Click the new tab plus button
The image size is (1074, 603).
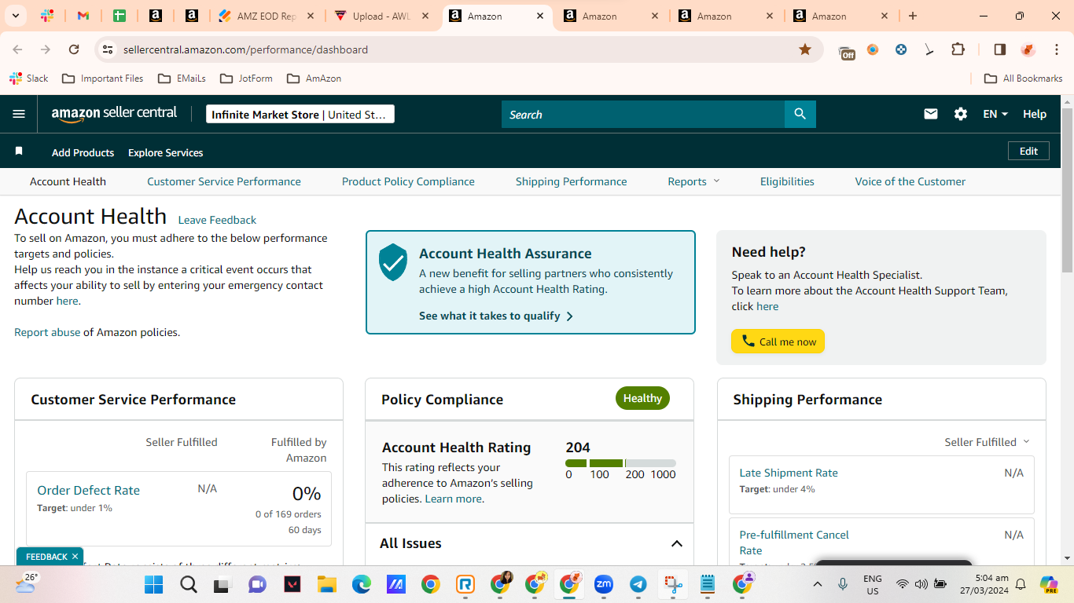913,16
